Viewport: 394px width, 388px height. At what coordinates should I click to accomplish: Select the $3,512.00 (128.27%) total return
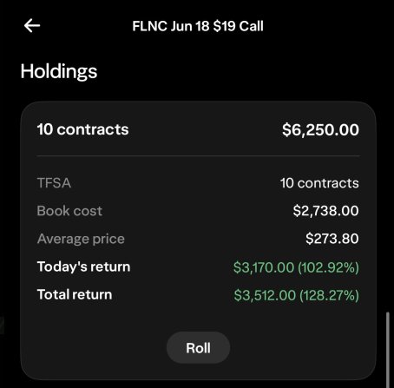(x=296, y=295)
